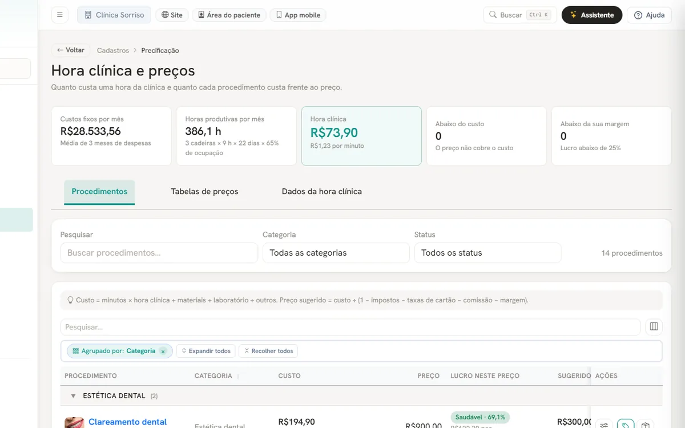Click the Ações column header
The image size is (685, 428).
click(x=606, y=376)
